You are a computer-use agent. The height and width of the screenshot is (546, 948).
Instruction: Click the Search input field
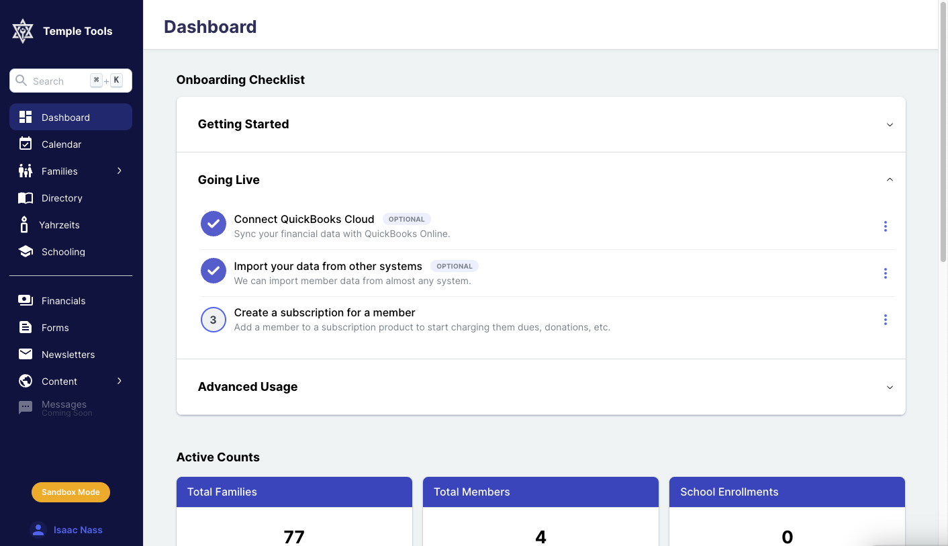coord(57,81)
